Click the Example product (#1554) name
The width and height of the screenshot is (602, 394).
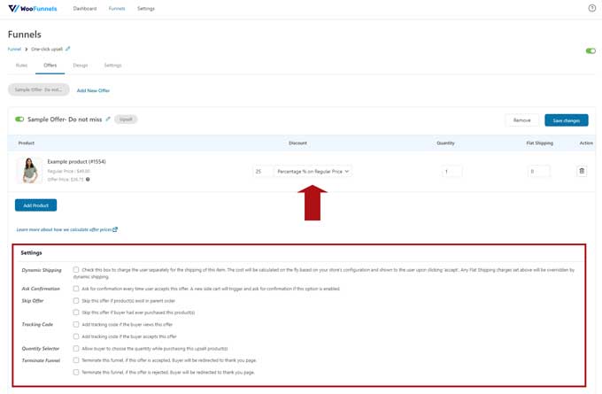click(x=76, y=162)
